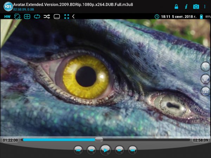Tap the top round speaker button on right edge

point(205,66)
